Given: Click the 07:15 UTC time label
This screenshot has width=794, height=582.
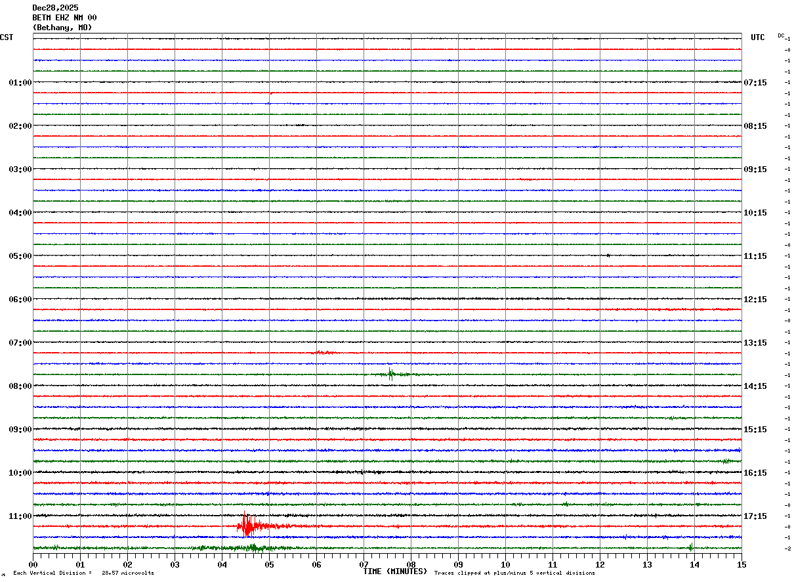Looking at the screenshot, I should [x=755, y=83].
